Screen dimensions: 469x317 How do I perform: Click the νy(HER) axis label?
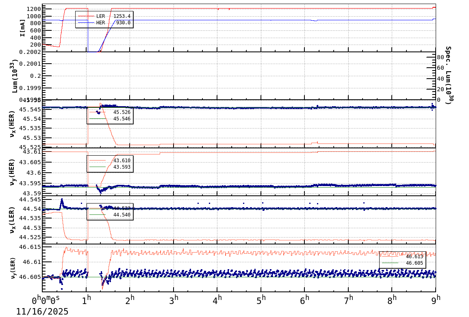(x=12, y=172)
